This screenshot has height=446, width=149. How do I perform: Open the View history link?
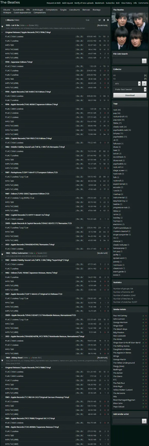[126, 3]
